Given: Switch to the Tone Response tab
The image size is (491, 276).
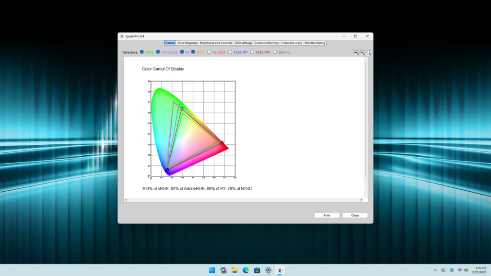Looking at the screenshot, I should coord(187,43).
